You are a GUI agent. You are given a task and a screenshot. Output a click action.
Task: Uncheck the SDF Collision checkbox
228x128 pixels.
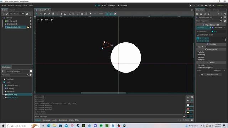pos(212,31)
